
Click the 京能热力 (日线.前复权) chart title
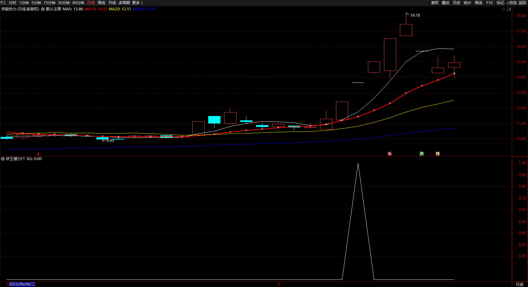(x=20, y=9)
